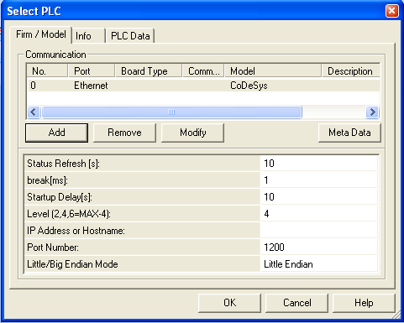Screen dimensions: 404x323
Task: Click the Comm... column header
Action: (x=203, y=71)
